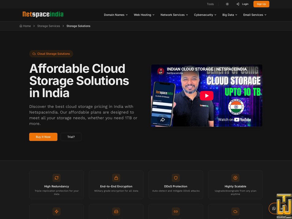Select the Highly Scalable card title

tap(236, 186)
